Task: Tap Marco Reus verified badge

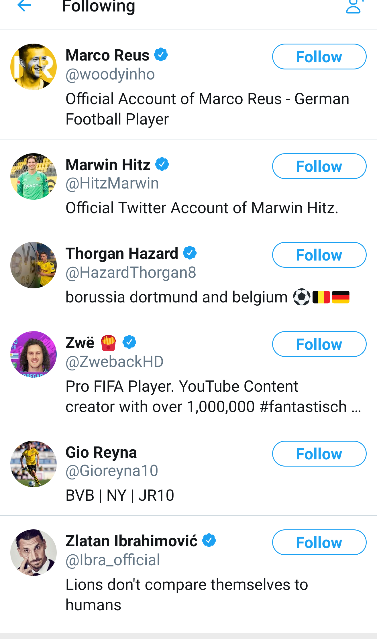Action: pyautogui.click(x=161, y=55)
